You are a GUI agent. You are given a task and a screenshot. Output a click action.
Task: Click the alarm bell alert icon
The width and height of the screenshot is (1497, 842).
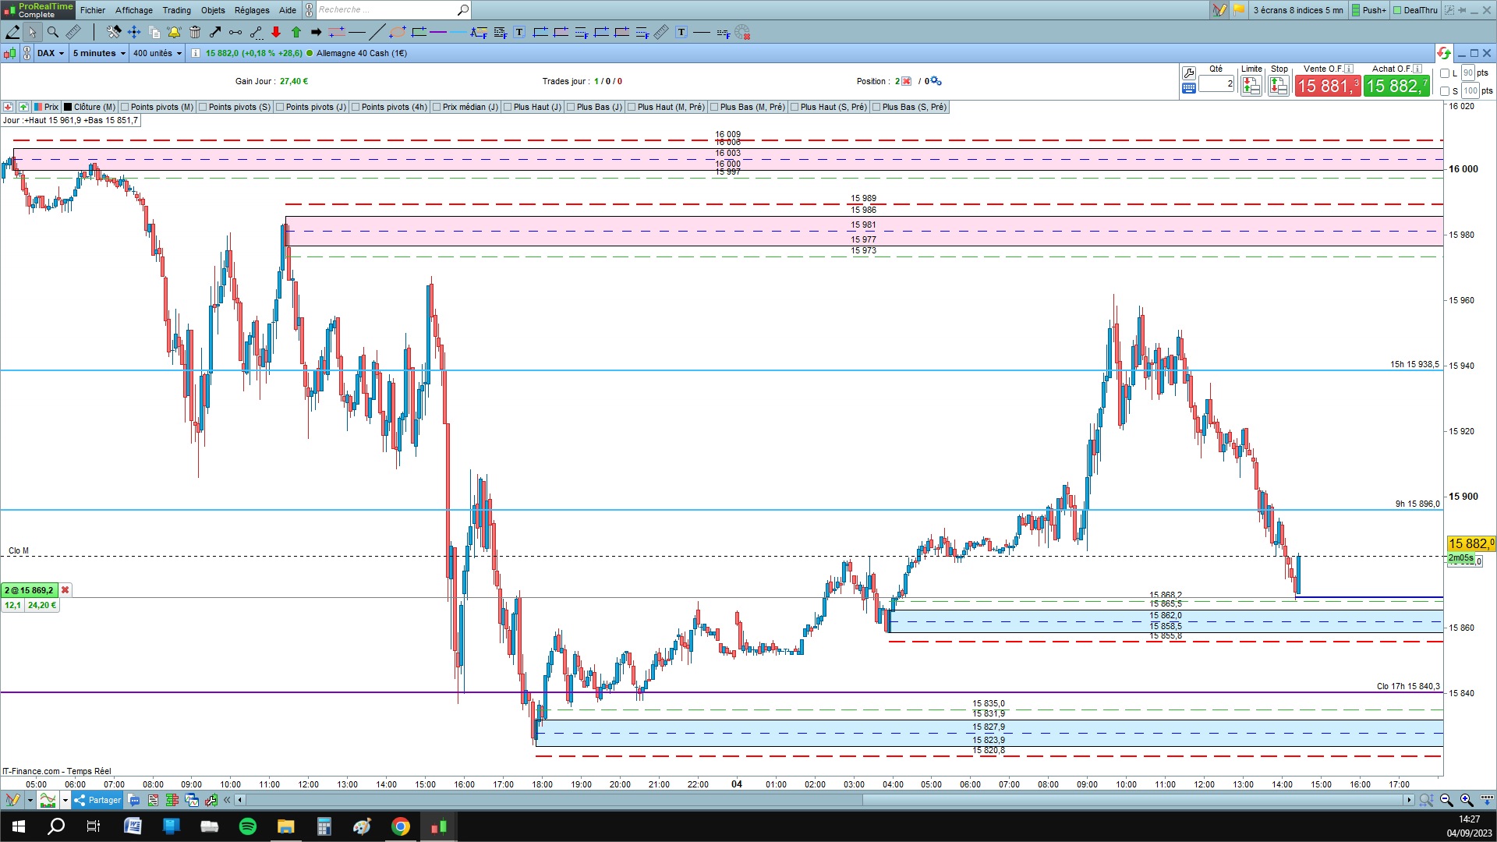coord(174,32)
